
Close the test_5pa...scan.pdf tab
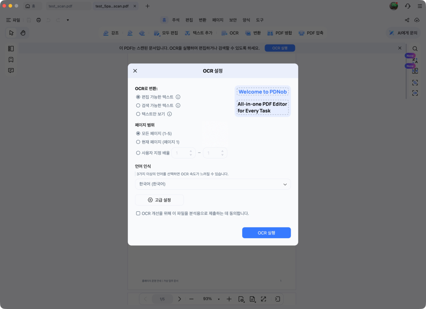135,6
